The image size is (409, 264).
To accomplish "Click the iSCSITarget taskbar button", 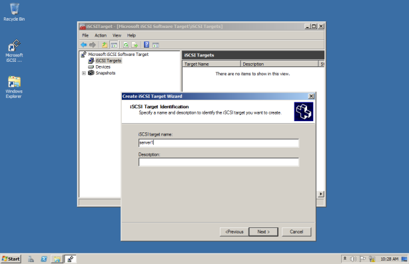I will click(71, 259).
